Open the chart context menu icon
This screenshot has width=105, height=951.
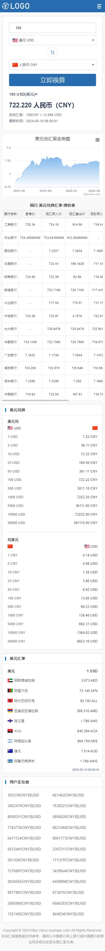click(x=97, y=140)
